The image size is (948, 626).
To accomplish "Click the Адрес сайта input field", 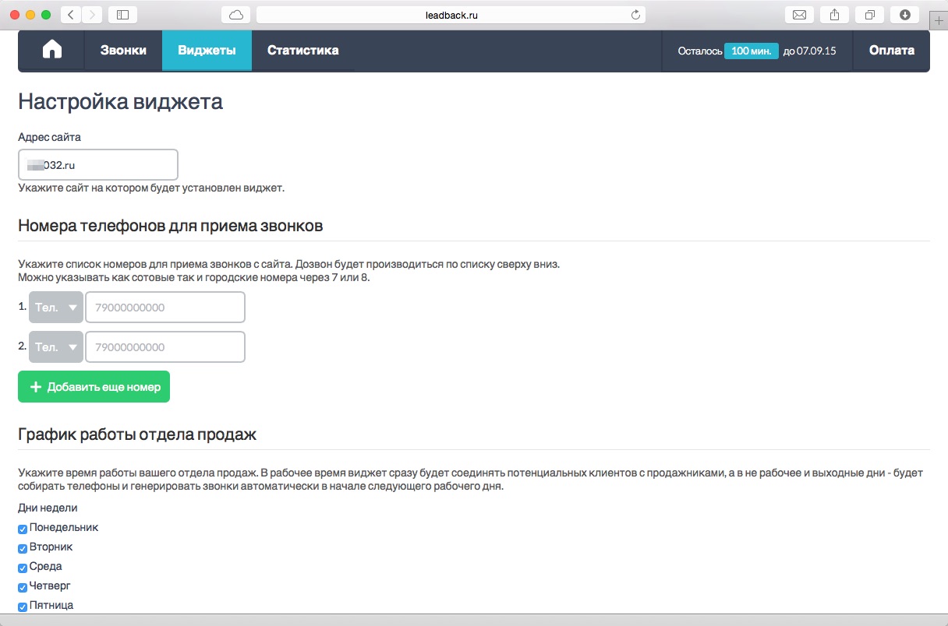I will coord(98,165).
